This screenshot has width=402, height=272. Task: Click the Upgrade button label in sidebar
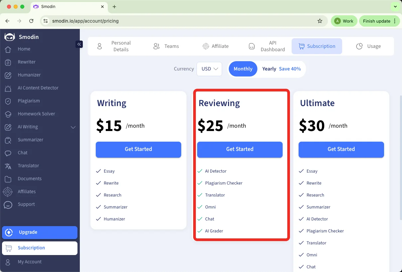click(x=28, y=232)
